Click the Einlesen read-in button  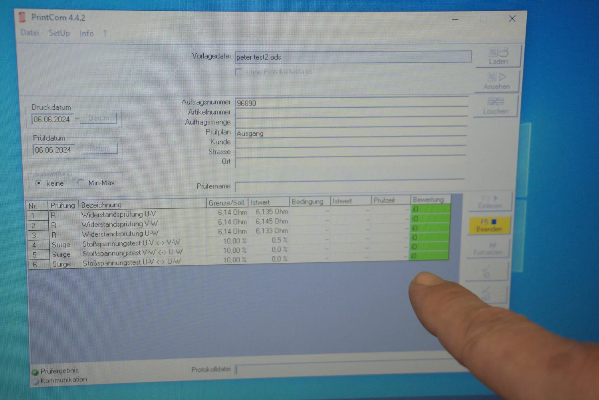[x=490, y=202]
